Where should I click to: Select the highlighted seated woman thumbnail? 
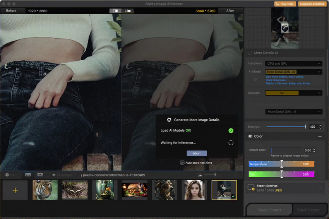pyautogui.click(x=224, y=190)
